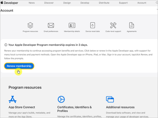Image resolution: width=158 pixels, height=118 pixels.
Task: Open the Distribute menu item
Action: point(104,3)
